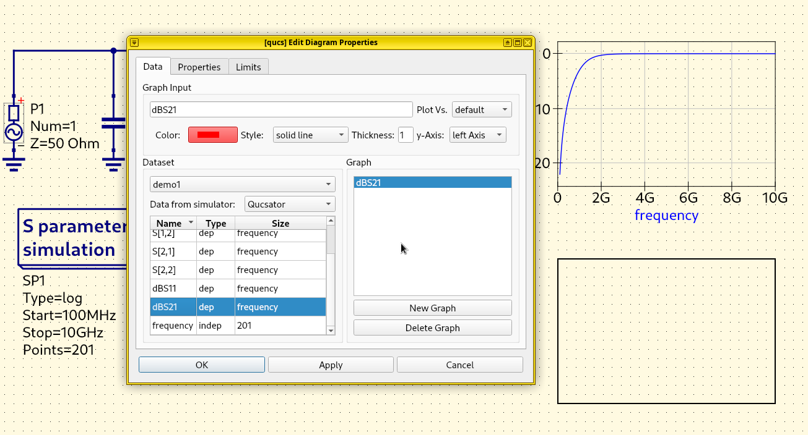This screenshot has width=808, height=435.
Task: Open the Plot Vs. dropdown
Action: point(482,110)
